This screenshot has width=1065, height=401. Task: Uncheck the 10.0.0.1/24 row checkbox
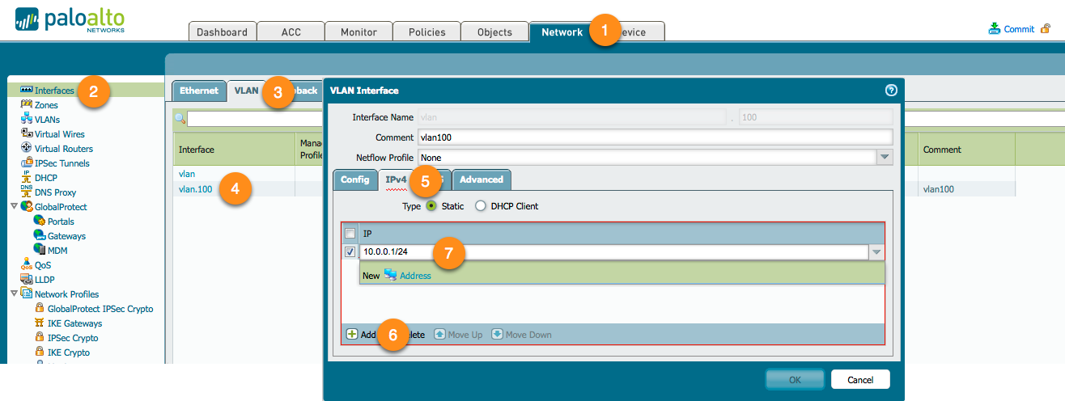(350, 252)
